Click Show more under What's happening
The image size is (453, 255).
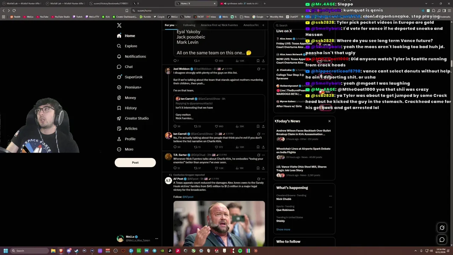tap(283, 229)
